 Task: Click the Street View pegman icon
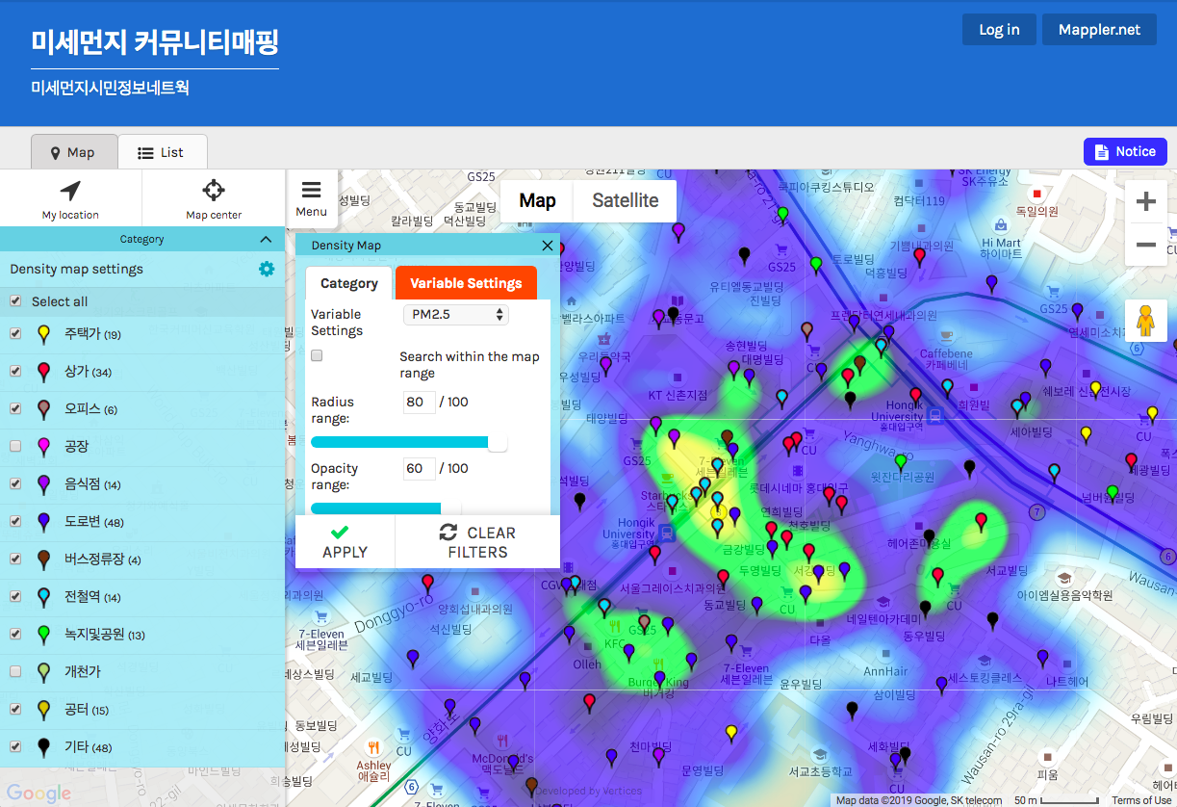pos(1145,320)
